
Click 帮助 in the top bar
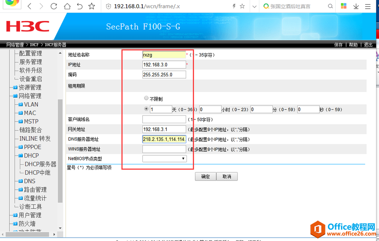[353, 45]
